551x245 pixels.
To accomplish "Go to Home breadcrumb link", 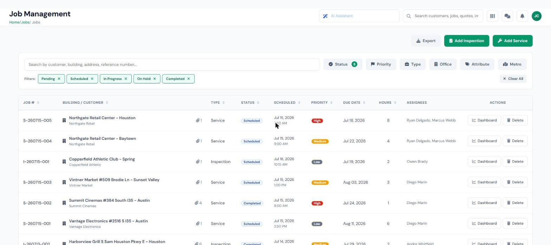I will point(14,22).
